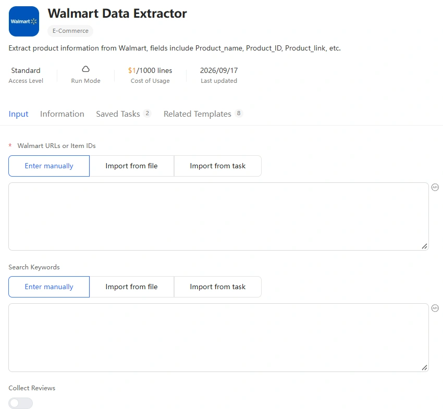Choose Import from task for Walmart URLs
This screenshot has height=409, width=443.
pyautogui.click(x=217, y=166)
